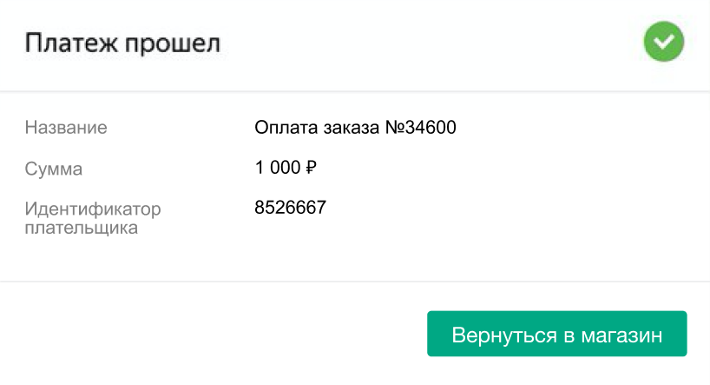The height and width of the screenshot is (385, 710).
Task: Click the Идентификатор label text
Action: point(93,209)
